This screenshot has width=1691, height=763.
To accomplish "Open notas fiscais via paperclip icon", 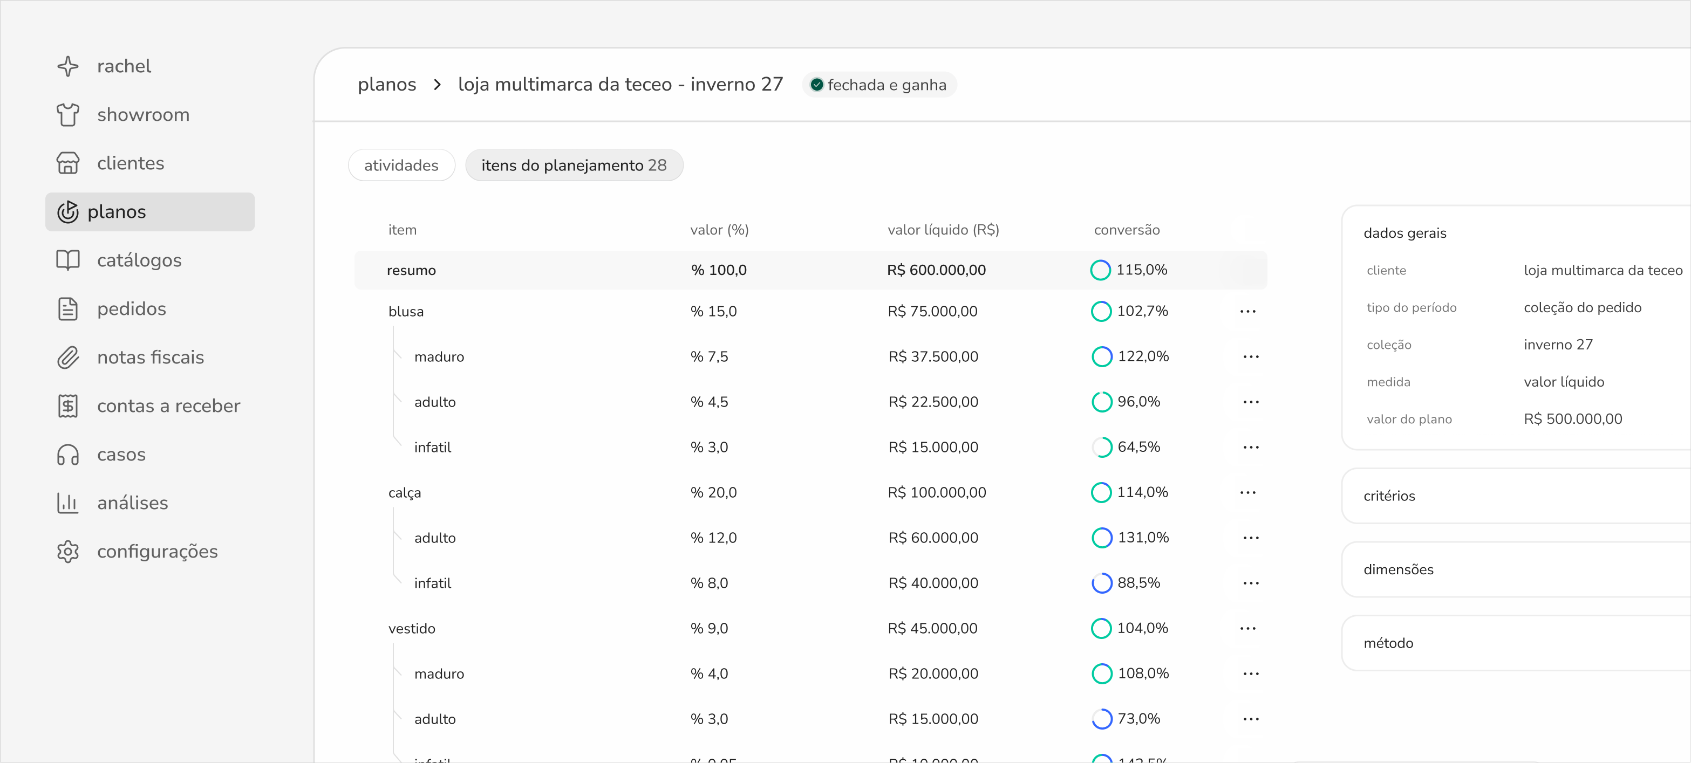I will tap(67, 358).
